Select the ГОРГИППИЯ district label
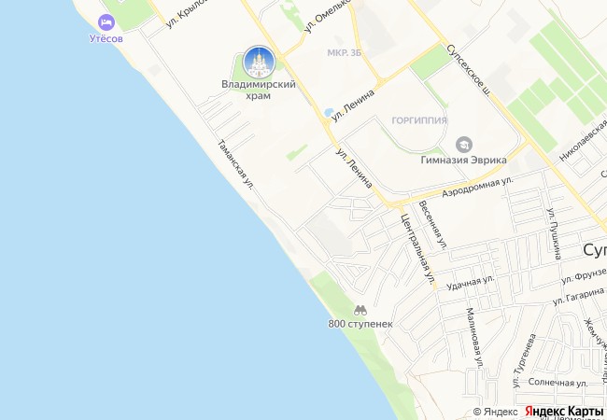This screenshot has height=420, width=607. point(419,120)
